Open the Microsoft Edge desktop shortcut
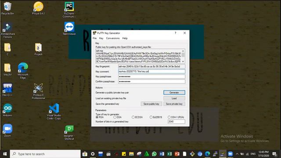 tap(23, 71)
